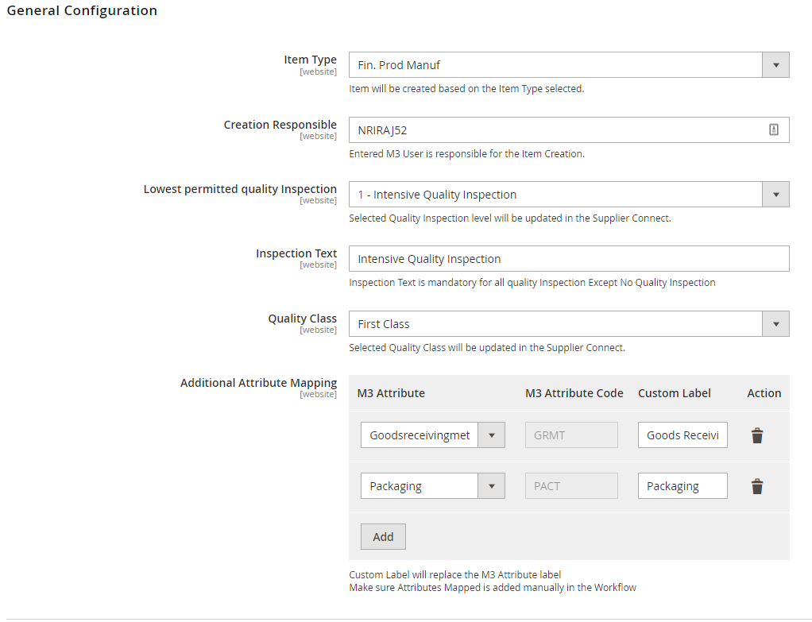Edit the Packaging custom label field
Viewport: 812px width, 622px height.
click(682, 486)
